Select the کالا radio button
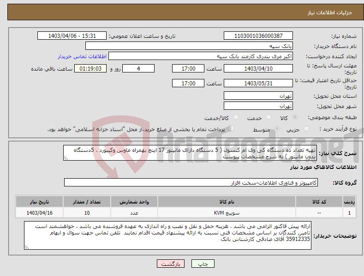 [x=295, y=117]
